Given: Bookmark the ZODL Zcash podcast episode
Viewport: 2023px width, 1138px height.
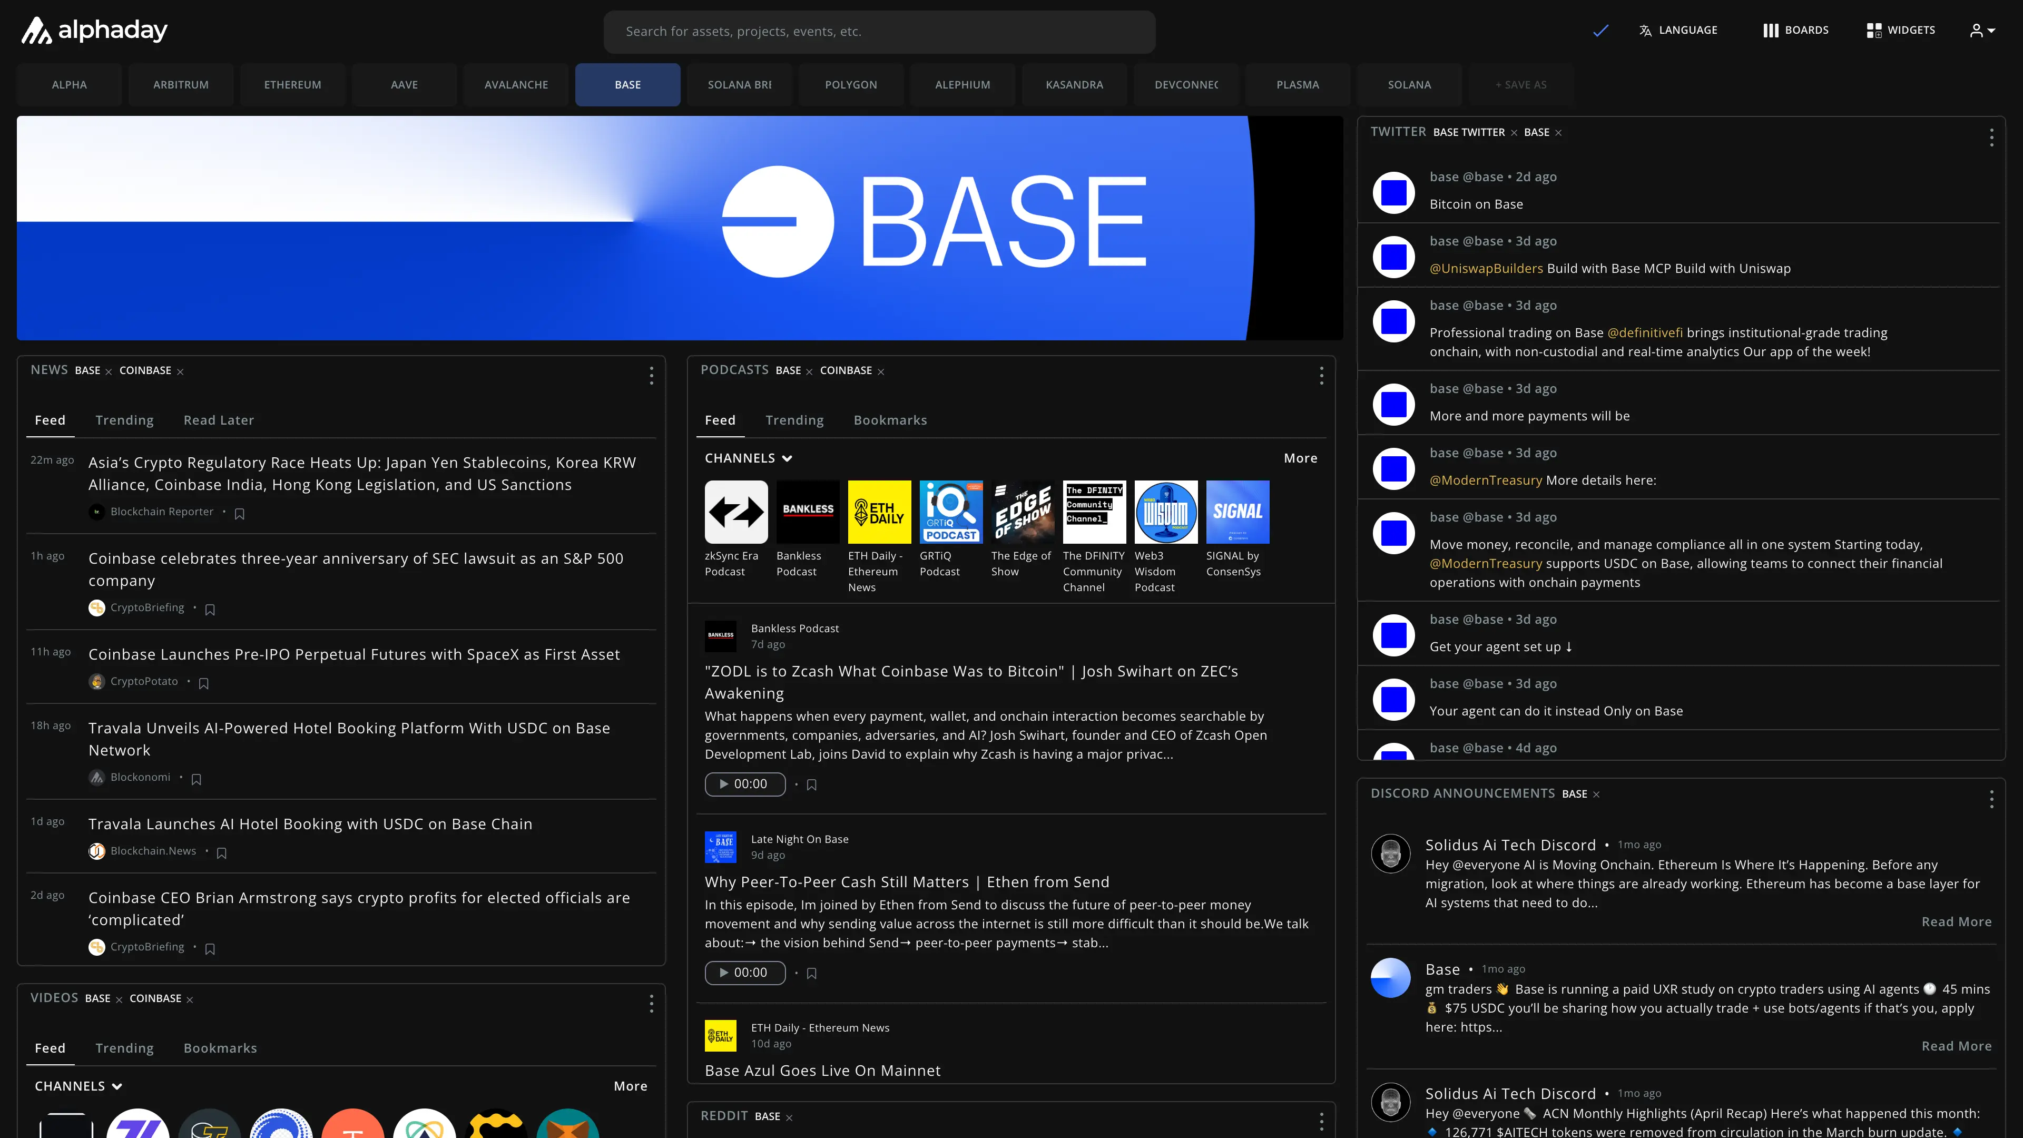Looking at the screenshot, I should tap(811, 784).
